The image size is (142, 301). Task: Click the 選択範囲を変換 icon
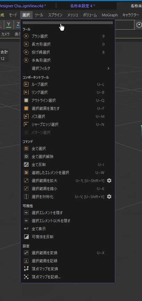coord(26,253)
